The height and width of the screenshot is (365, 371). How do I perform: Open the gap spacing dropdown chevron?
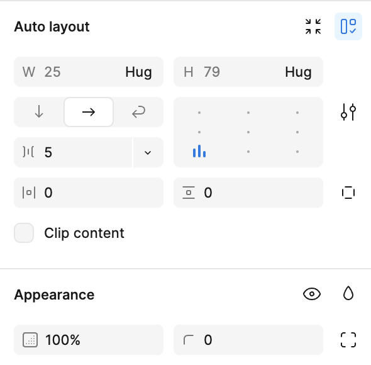(x=148, y=152)
